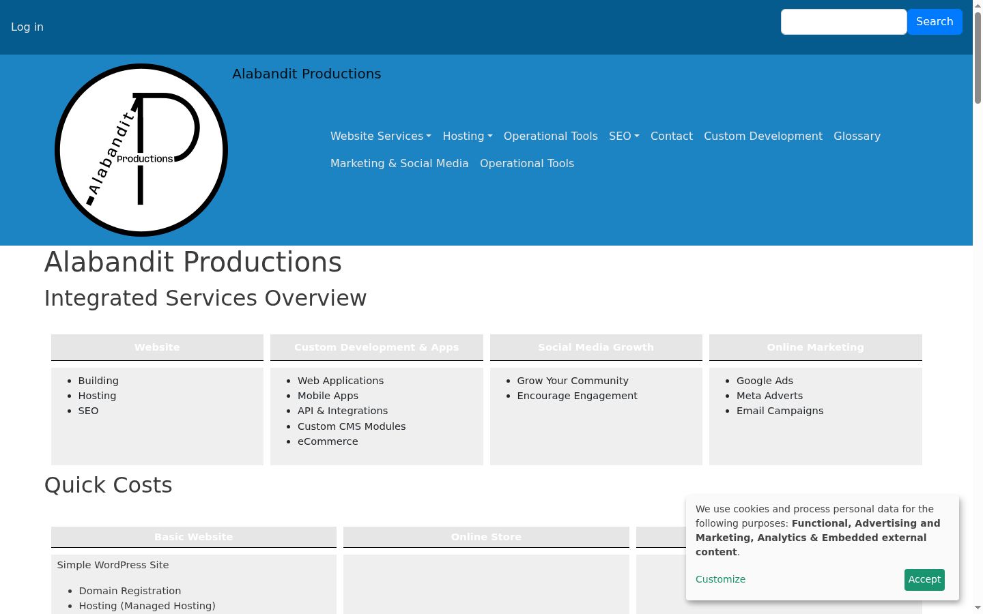Expand the Website Services dropdown menu
Screen dimensions: 983x614
[x=381, y=136]
